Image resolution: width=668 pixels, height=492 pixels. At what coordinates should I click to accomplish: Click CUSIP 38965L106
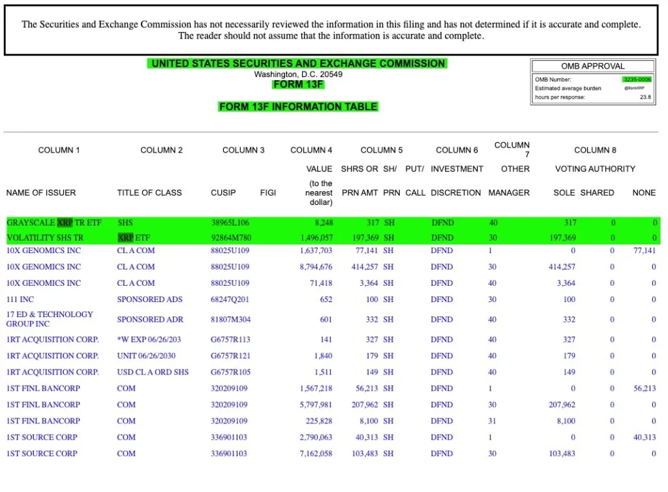point(230,223)
